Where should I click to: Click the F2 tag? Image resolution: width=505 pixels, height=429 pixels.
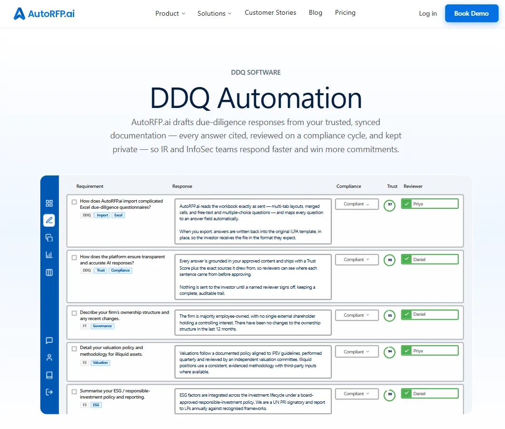coord(85,363)
